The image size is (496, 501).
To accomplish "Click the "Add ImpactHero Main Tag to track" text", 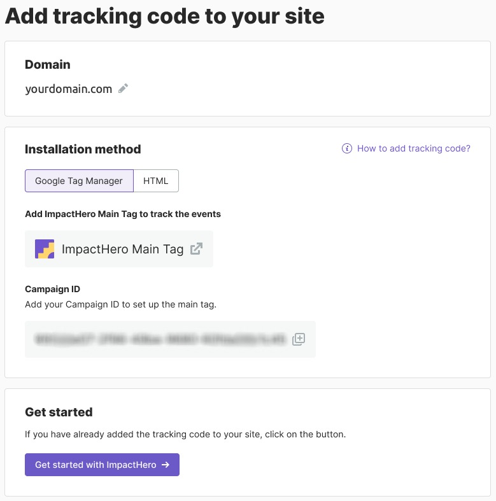I will [123, 215].
